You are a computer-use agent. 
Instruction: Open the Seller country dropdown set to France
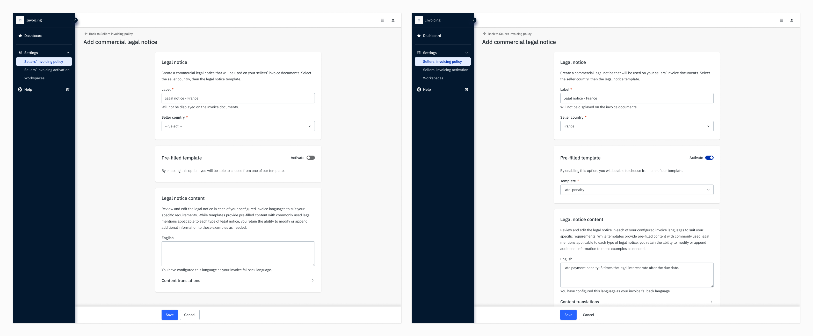click(x=637, y=126)
